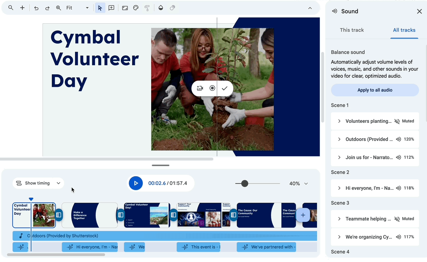The height and width of the screenshot is (262, 427).
Task: Click the panel resize handle above timeline
Action: click(x=161, y=165)
